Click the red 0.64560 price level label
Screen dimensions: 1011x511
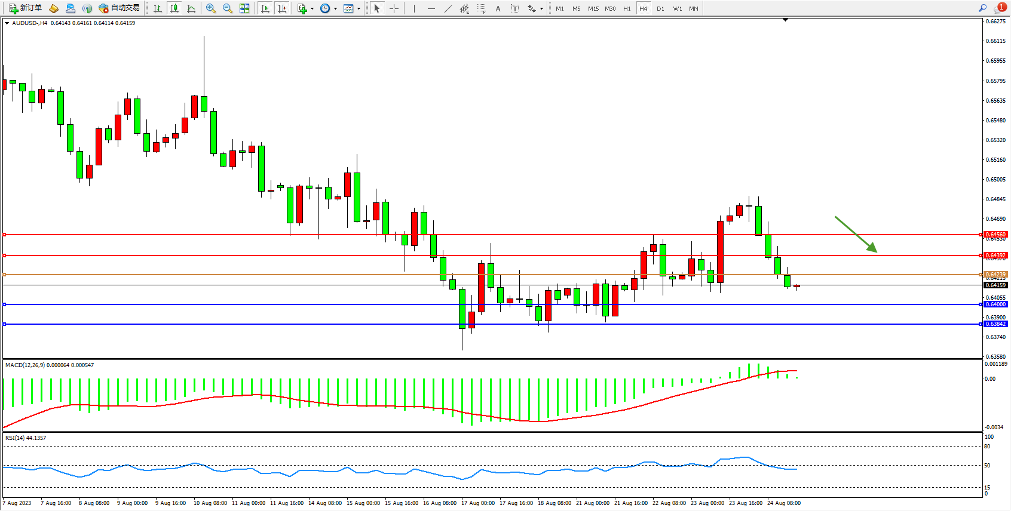(x=995, y=235)
